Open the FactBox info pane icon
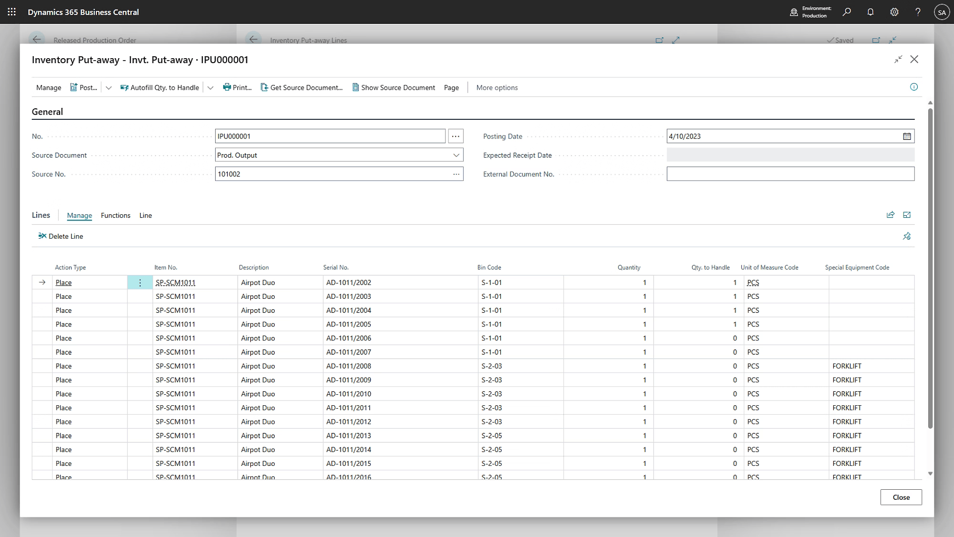954x537 pixels. 914,87
